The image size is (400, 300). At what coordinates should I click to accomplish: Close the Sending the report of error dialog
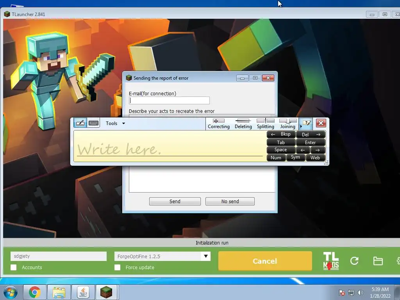click(x=268, y=78)
